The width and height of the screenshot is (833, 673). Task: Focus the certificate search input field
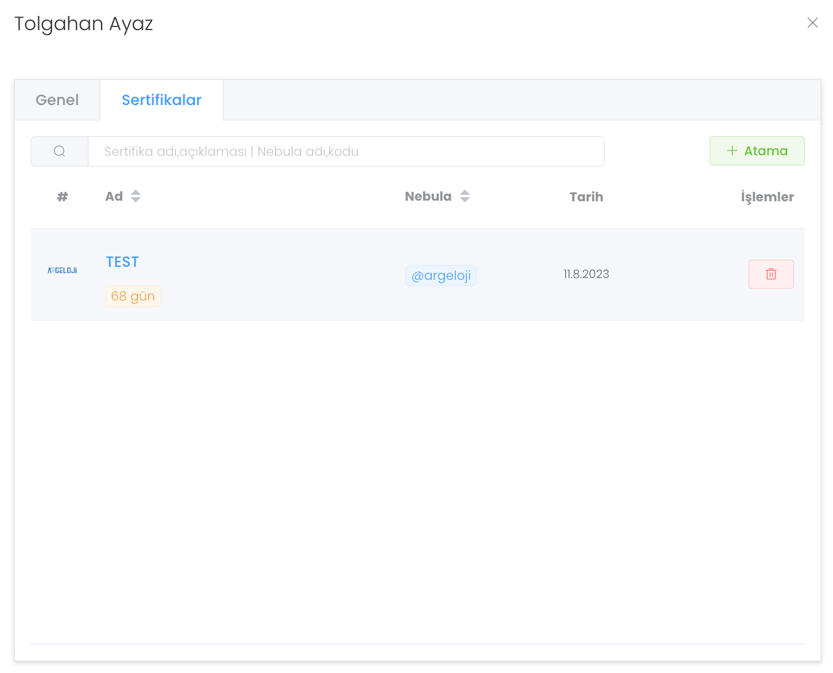(346, 152)
